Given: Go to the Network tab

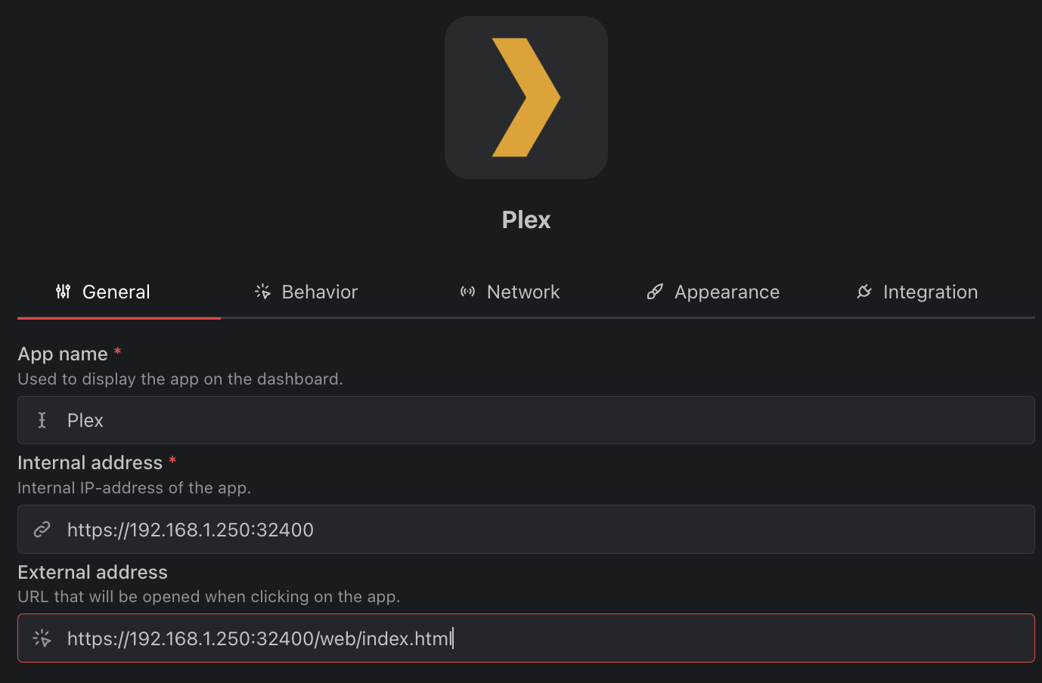Looking at the screenshot, I should [523, 292].
